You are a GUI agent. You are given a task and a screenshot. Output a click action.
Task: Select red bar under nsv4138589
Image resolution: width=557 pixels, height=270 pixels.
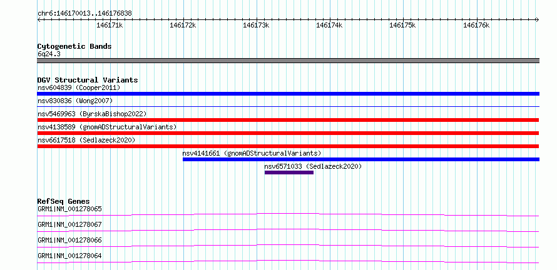(288, 133)
